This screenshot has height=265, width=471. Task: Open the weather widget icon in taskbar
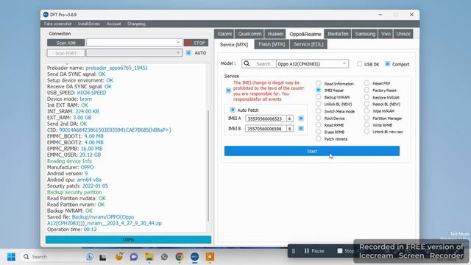tap(119, 256)
